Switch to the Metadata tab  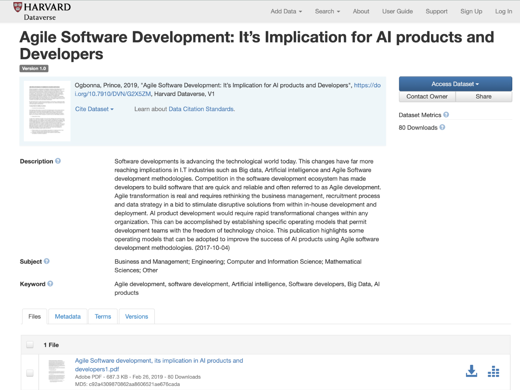coord(68,316)
